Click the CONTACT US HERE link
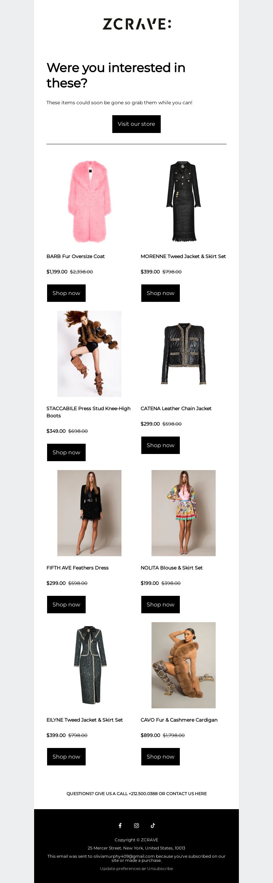This screenshot has width=273, height=883. tap(186, 793)
